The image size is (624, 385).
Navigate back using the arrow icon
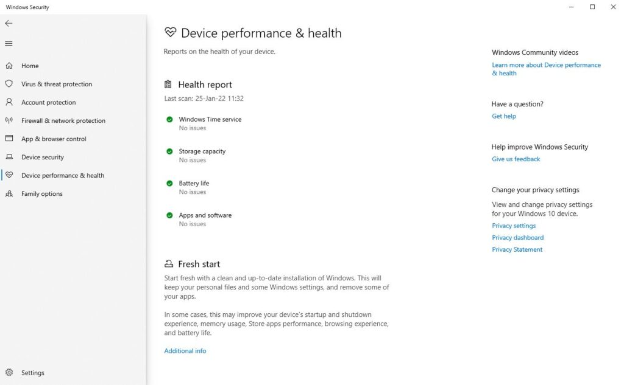(9, 23)
